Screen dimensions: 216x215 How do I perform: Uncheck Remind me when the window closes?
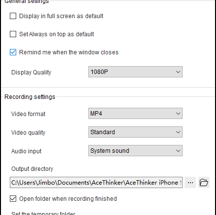[13, 52]
